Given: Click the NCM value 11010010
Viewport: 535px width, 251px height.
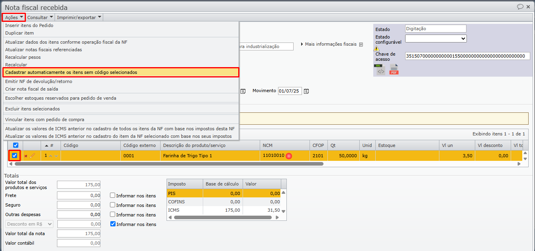Looking at the screenshot, I should 273,155.
